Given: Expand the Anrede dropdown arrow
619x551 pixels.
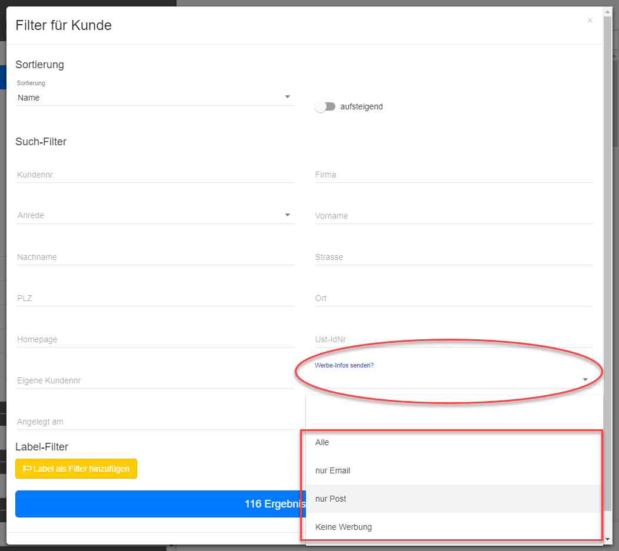Looking at the screenshot, I should 287,215.
